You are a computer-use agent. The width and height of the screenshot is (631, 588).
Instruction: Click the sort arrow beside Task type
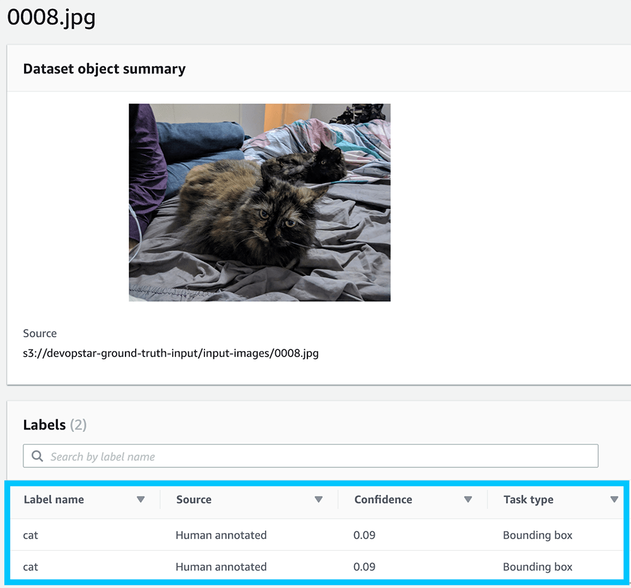(x=614, y=500)
